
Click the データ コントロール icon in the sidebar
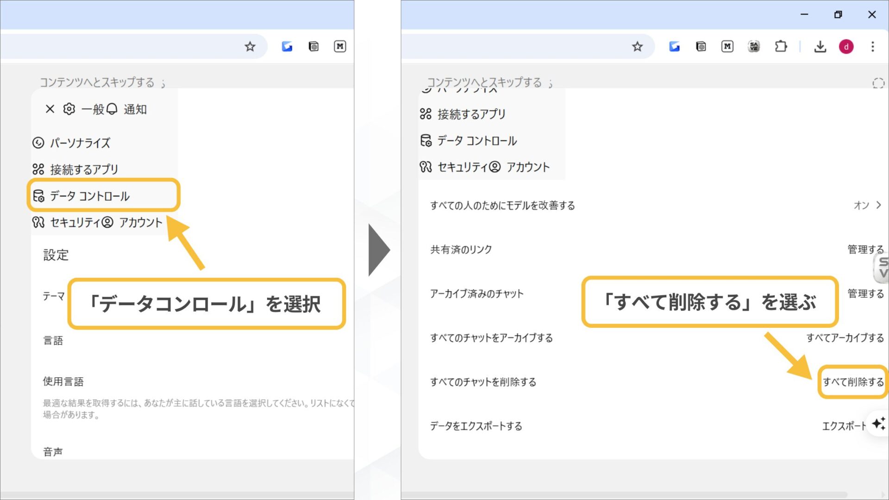[38, 196]
